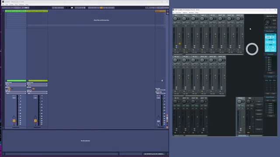The width and height of the screenshot is (280, 157).
Task: Click Ableton's stop transport button
Action: pyautogui.click(x=69, y=8)
